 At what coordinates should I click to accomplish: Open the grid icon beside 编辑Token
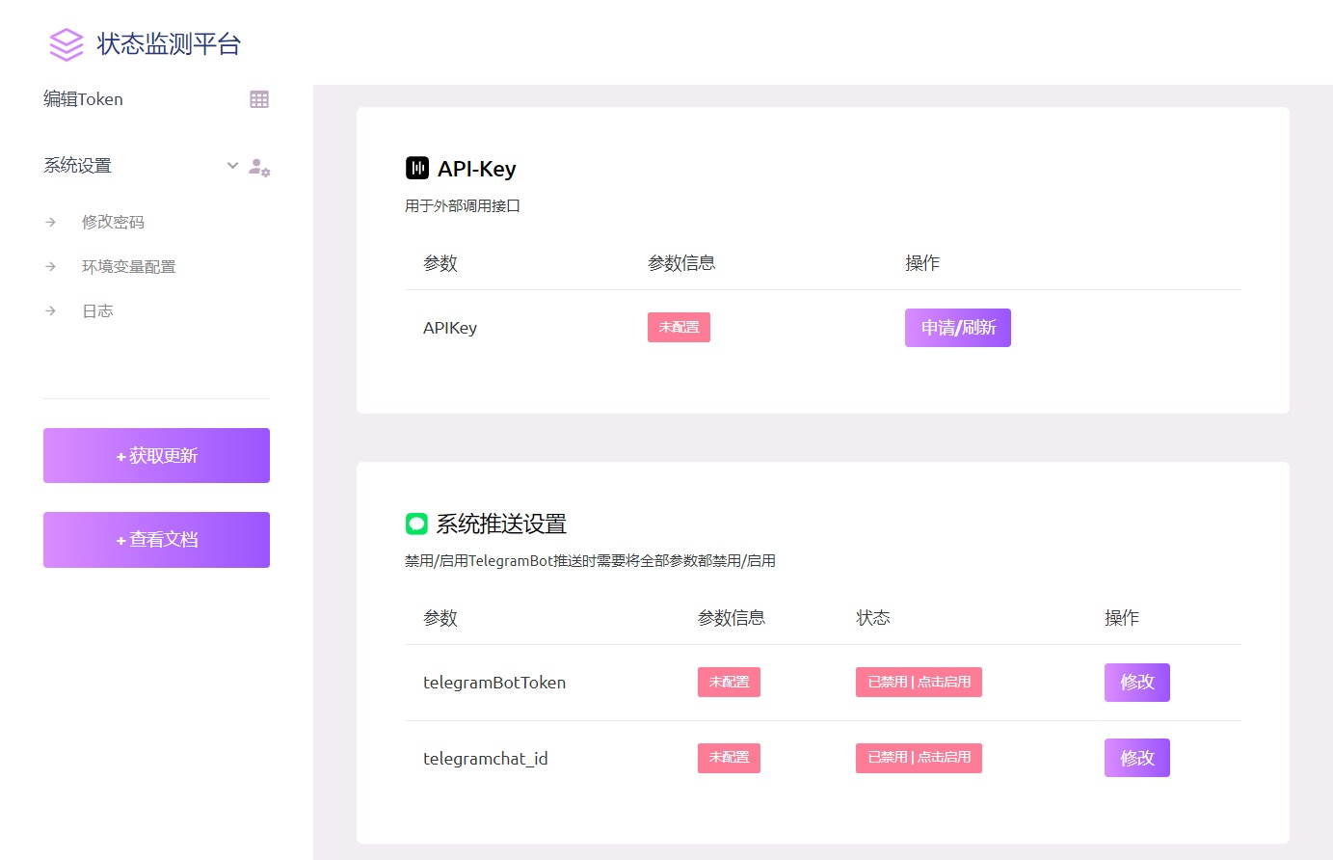coord(258,98)
